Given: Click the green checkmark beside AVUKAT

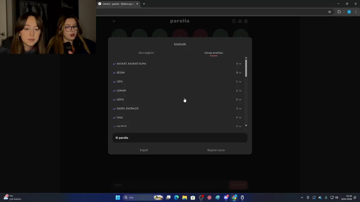Looking at the screenshot, I should coord(114,64).
